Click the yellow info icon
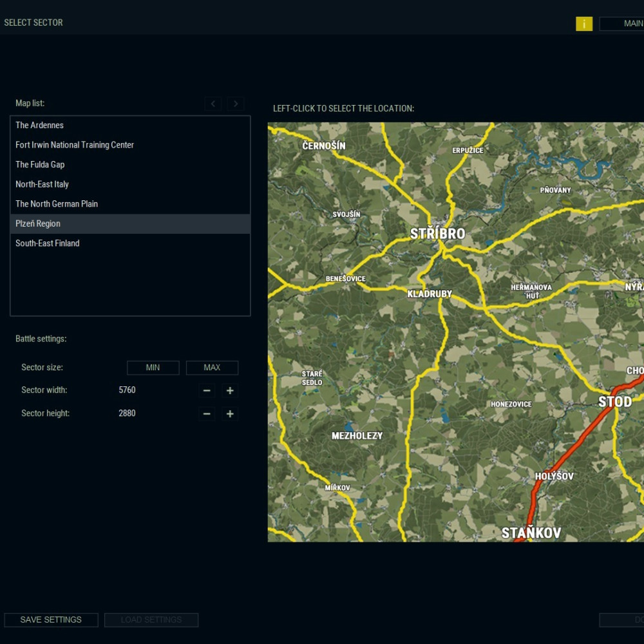 583,24
